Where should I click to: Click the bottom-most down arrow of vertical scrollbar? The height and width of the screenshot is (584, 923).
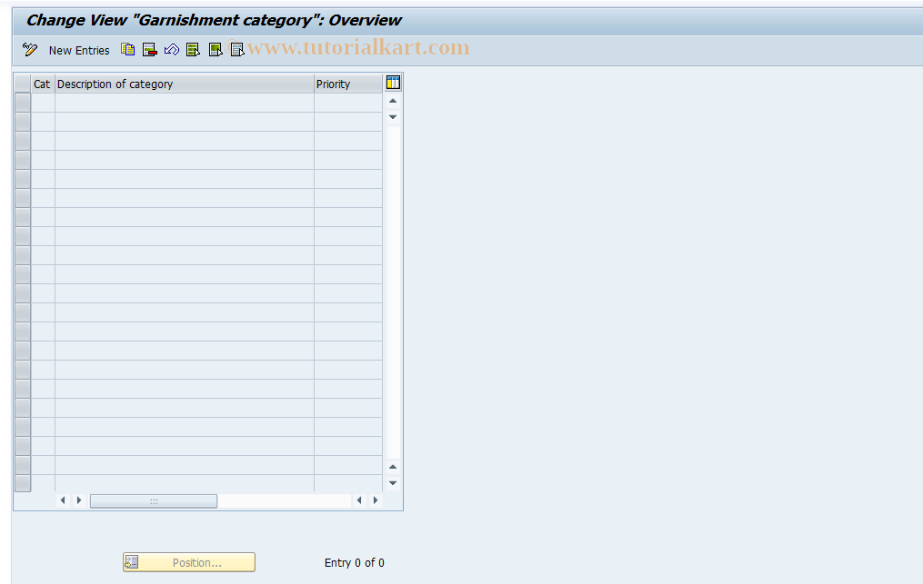point(393,483)
